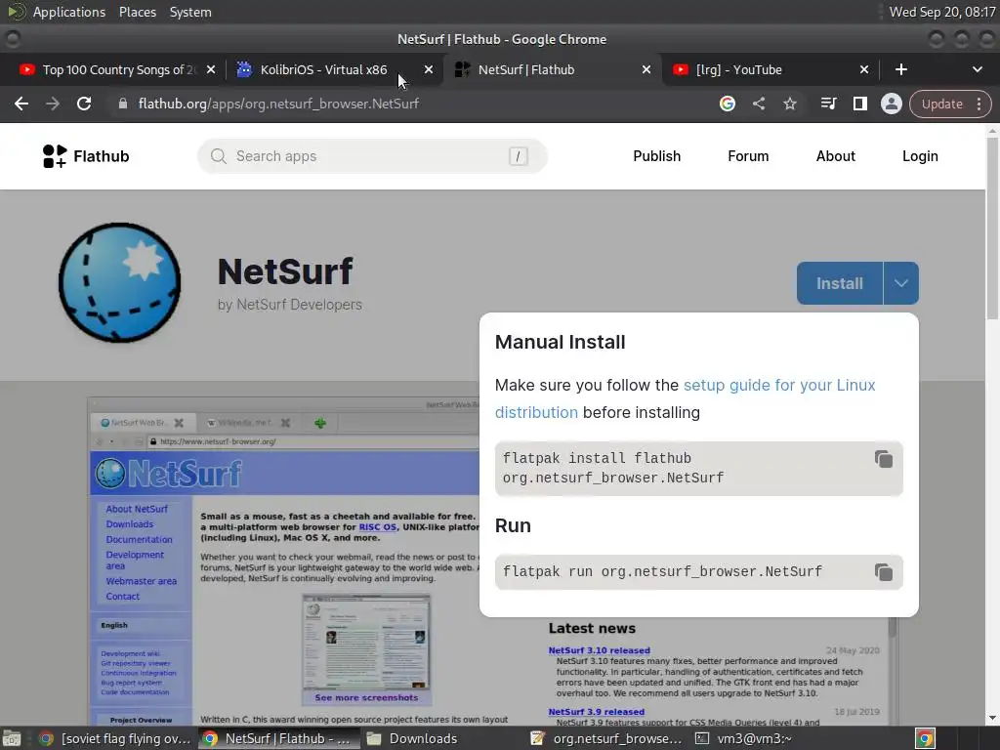Open the Google icon in address bar
Screen dimensions: 1000x750
[x=727, y=104]
